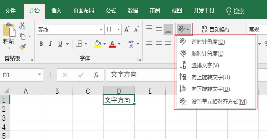Center text horizontally
270x139 pixels.
[x=159, y=44]
